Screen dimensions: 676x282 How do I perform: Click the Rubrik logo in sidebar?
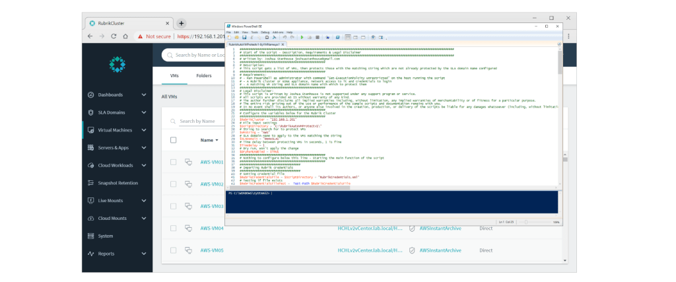[118, 64]
